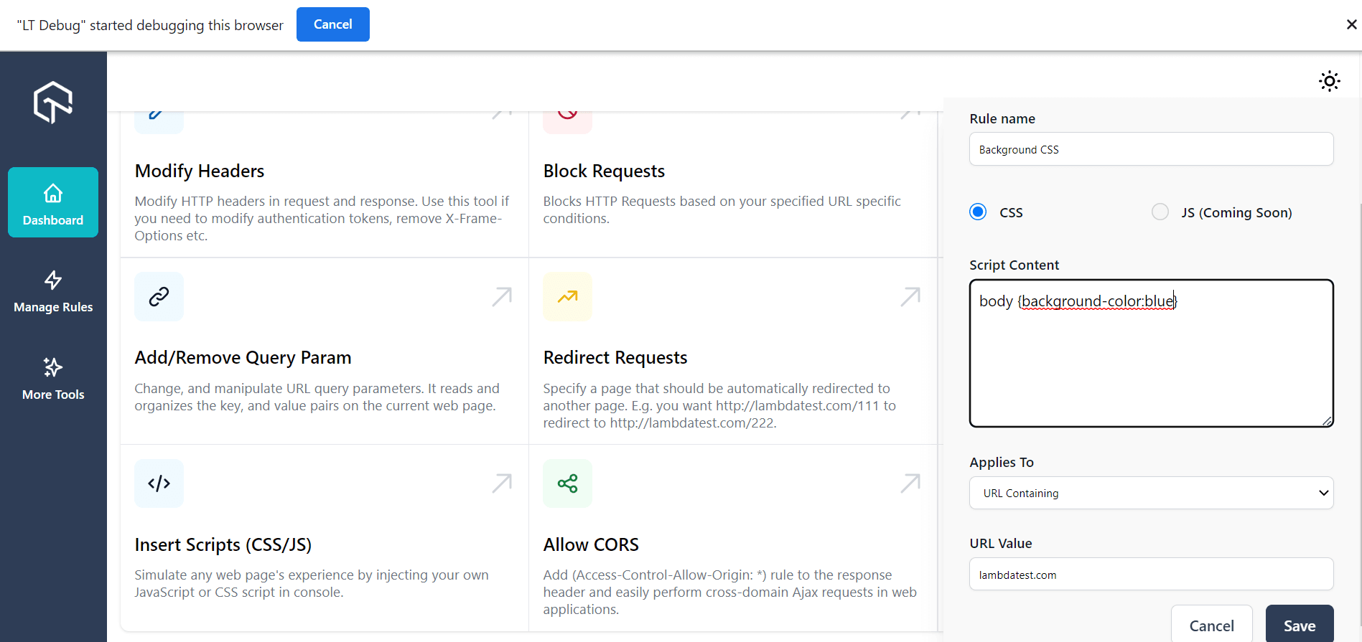This screenshot has height=642, width=1362.
Task: Toggle the light/dark theme sun icon
Action: (1329, 81)
